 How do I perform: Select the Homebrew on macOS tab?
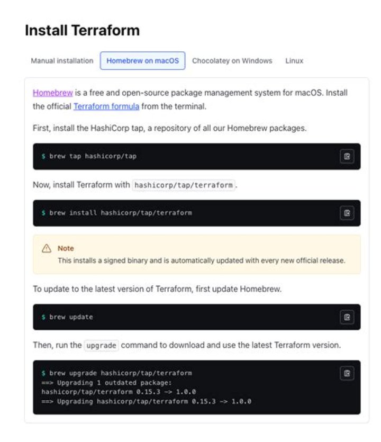142,61
